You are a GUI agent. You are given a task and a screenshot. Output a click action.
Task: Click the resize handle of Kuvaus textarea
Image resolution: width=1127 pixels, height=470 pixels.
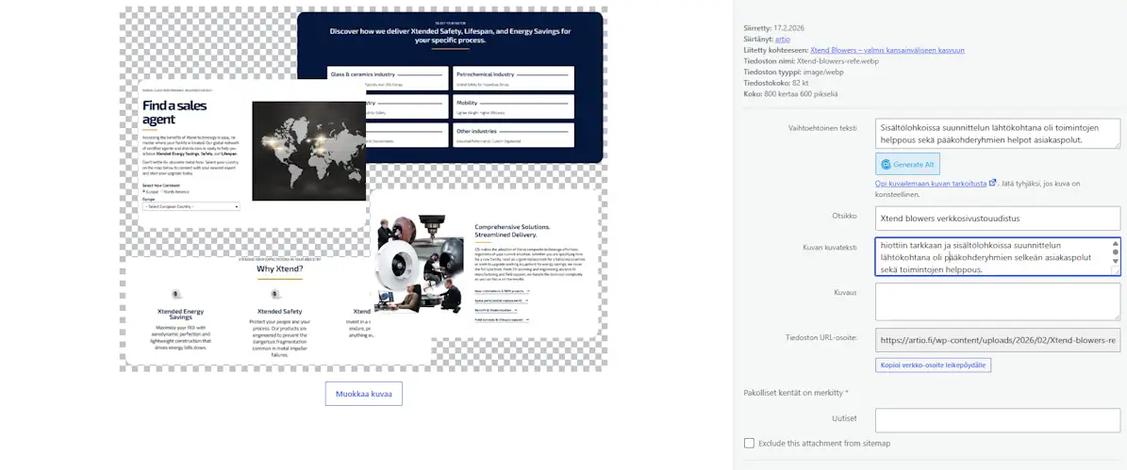1117,316
